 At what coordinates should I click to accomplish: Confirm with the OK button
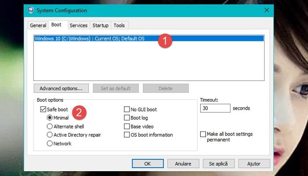click(x=148, y=163)
